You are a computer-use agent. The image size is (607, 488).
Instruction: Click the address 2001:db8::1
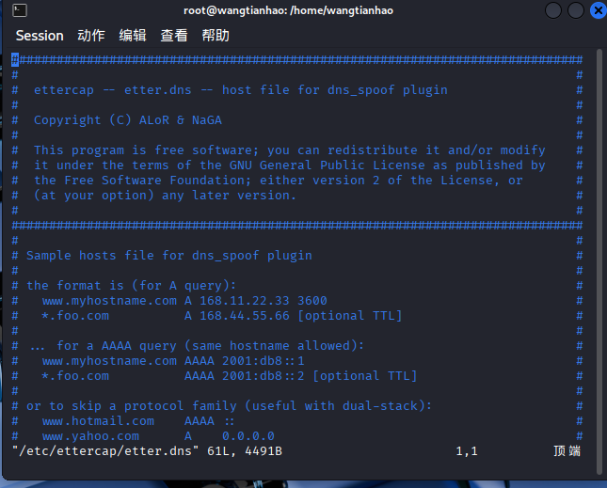[264, 361]
